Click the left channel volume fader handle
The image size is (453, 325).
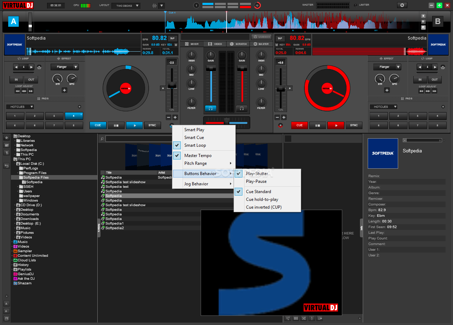[211, 68]
